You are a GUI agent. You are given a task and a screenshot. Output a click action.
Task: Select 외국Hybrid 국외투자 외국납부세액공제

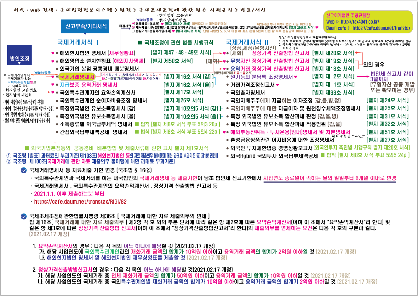point(274,156)
